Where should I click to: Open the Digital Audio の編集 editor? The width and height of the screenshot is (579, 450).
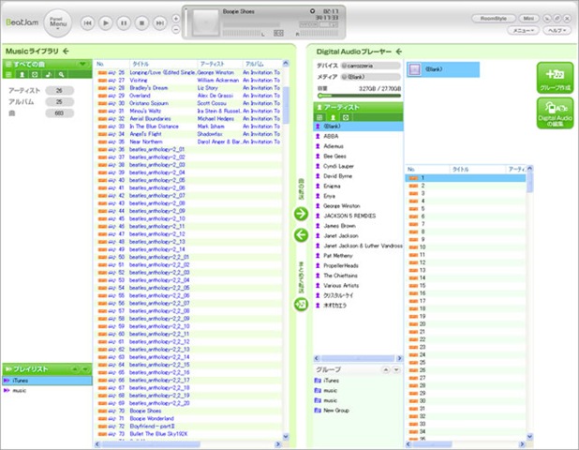point(555,112)
